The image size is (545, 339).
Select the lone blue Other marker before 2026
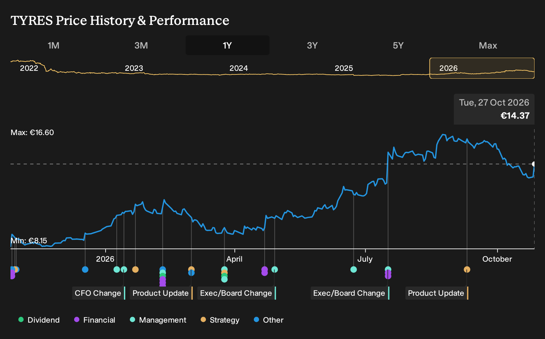(x=85, y=269)
